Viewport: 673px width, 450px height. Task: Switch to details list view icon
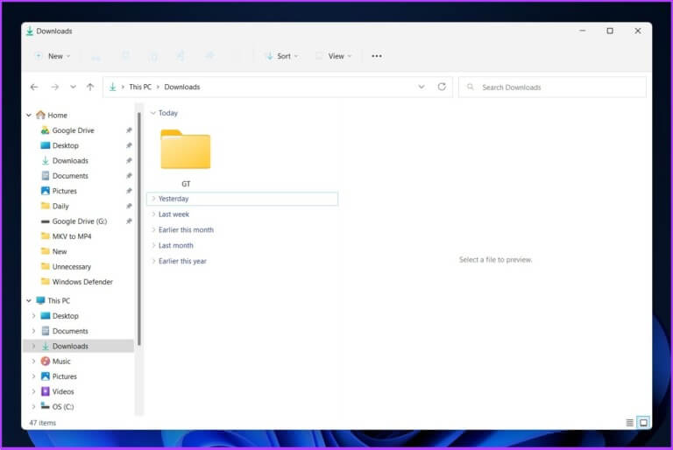coord(629,423)
